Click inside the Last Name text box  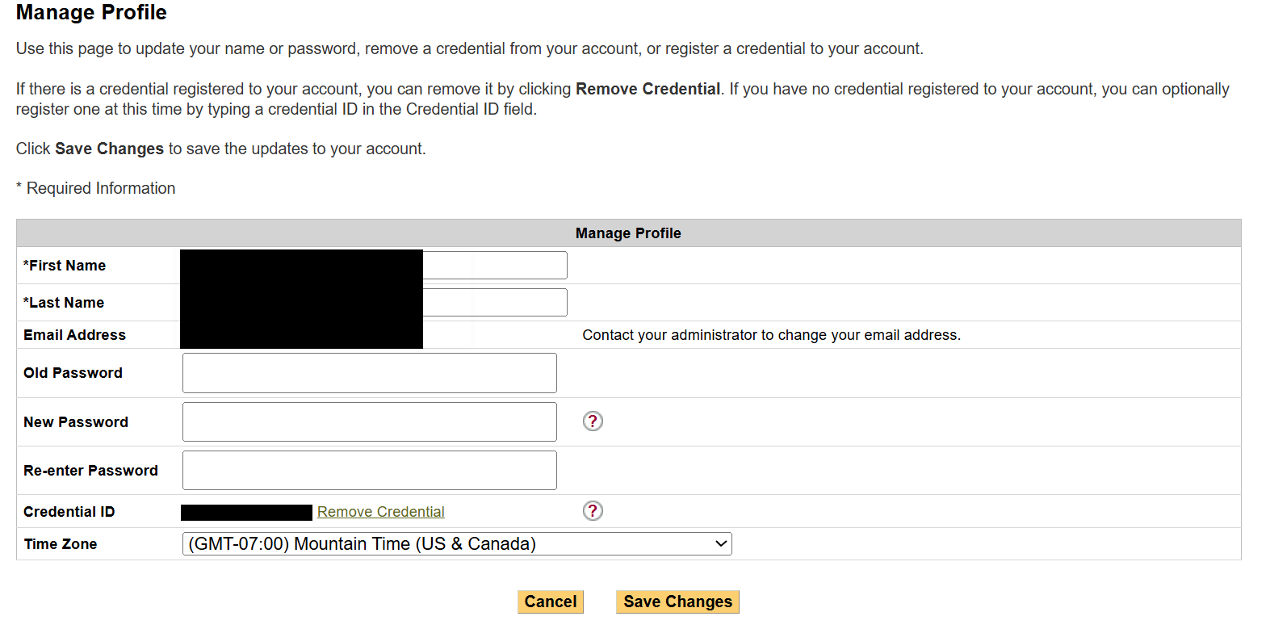click(494, 303)
